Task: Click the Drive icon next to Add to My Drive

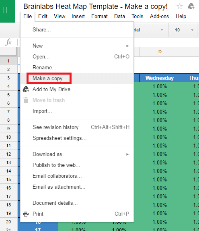Action: (26, 89)
